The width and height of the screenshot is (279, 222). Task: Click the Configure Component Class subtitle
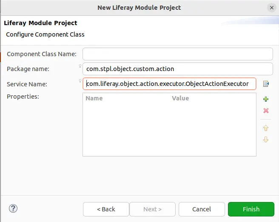tap(45, 34)
